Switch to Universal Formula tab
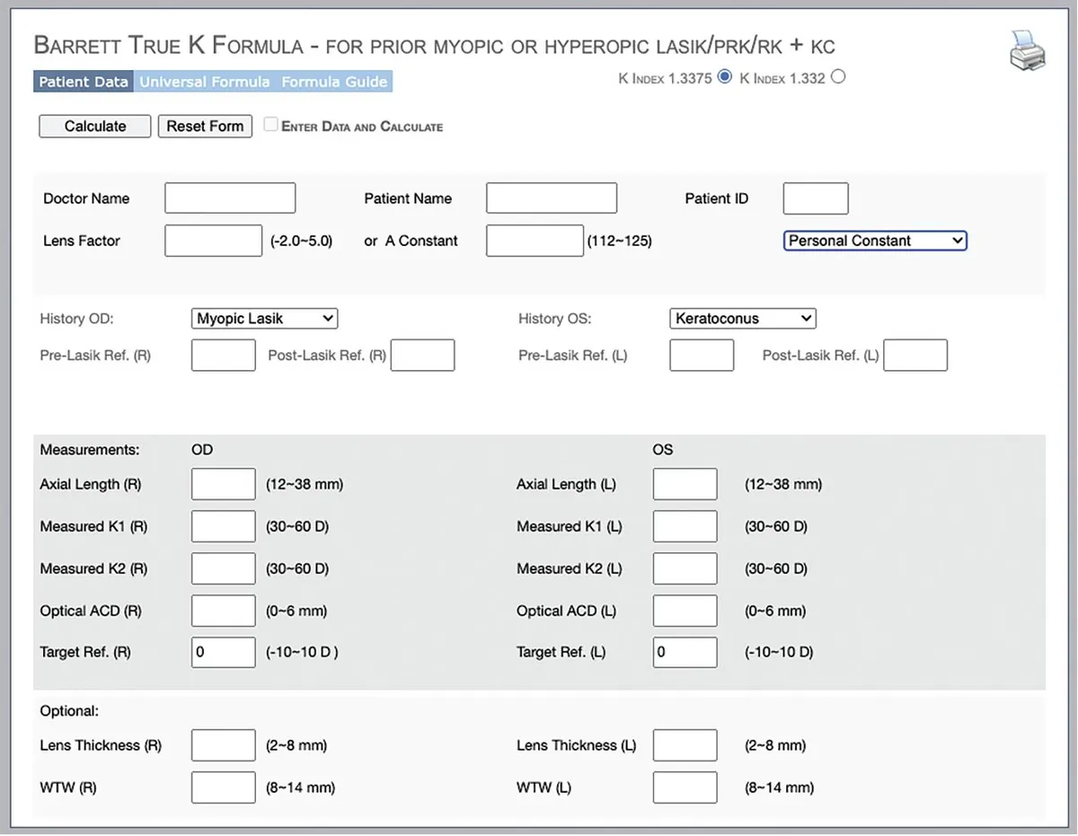Image resolution: width=1078 pixels, height=836 pixels. click(x=205, y=82)
